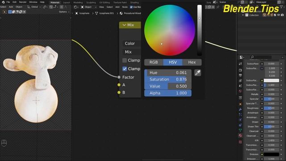Viewport: 286px width, 161px height.
Task: Open the Render menu
Action: [x=23, y=2]
